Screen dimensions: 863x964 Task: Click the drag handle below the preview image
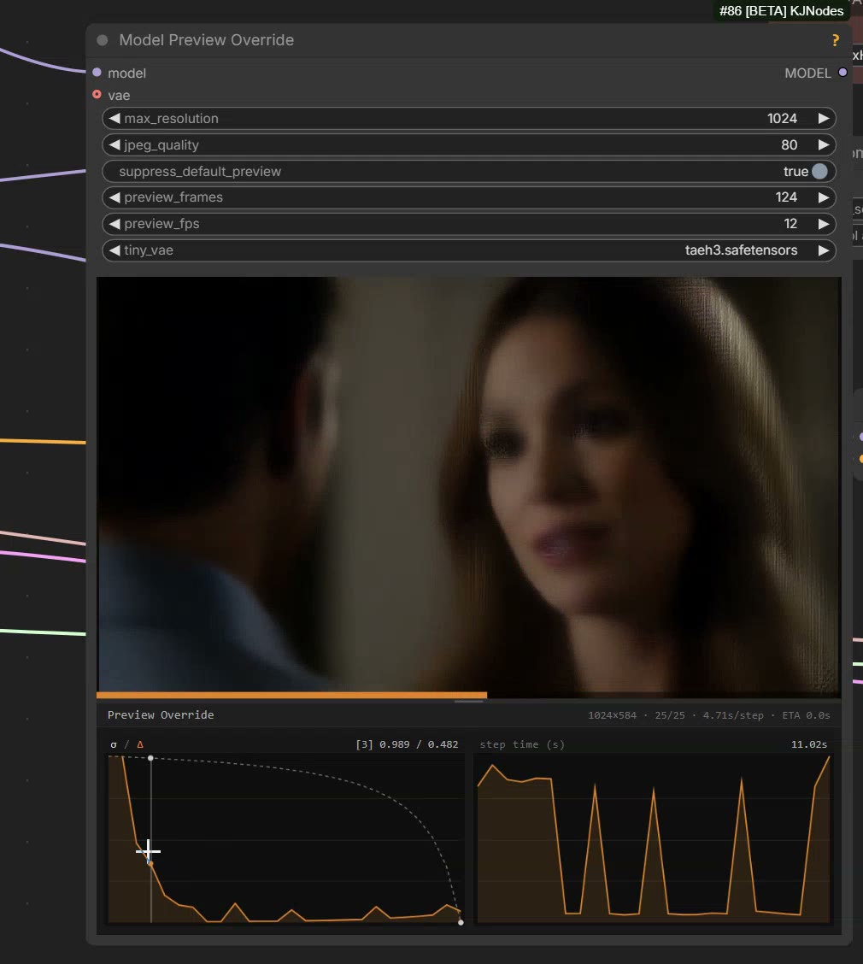coord(469,701)
